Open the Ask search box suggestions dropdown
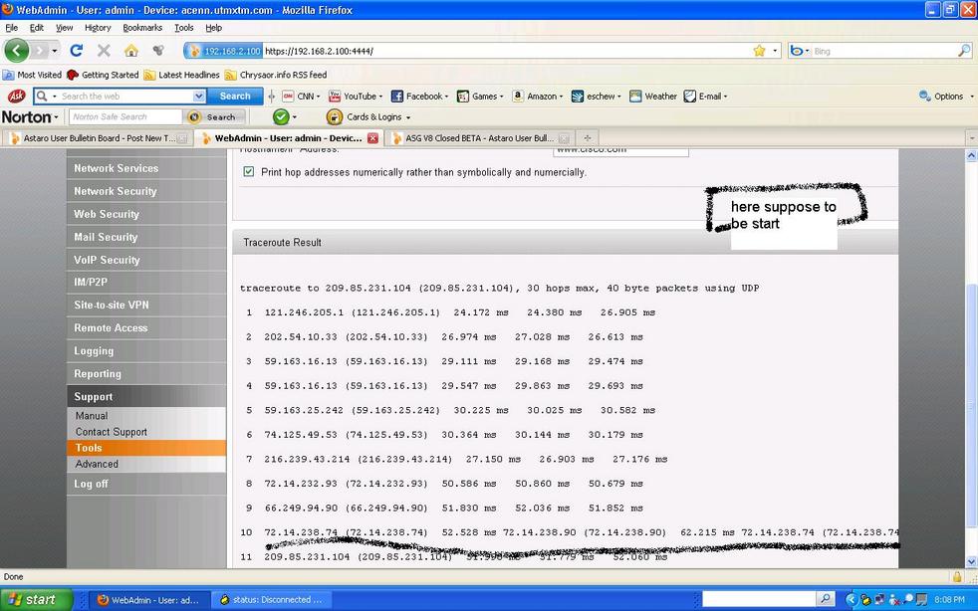Screen dimensions: 978x611 point(199,96)
